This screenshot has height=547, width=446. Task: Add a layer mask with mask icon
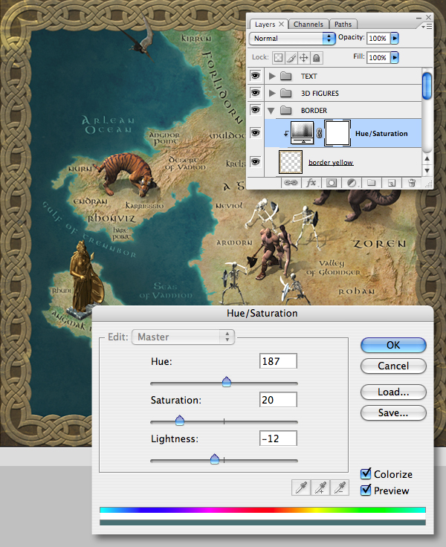coord(332,183)
